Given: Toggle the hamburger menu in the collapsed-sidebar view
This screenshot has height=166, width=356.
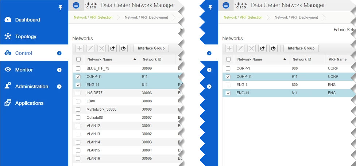Looking at the screenshot, I should (226, 5).
